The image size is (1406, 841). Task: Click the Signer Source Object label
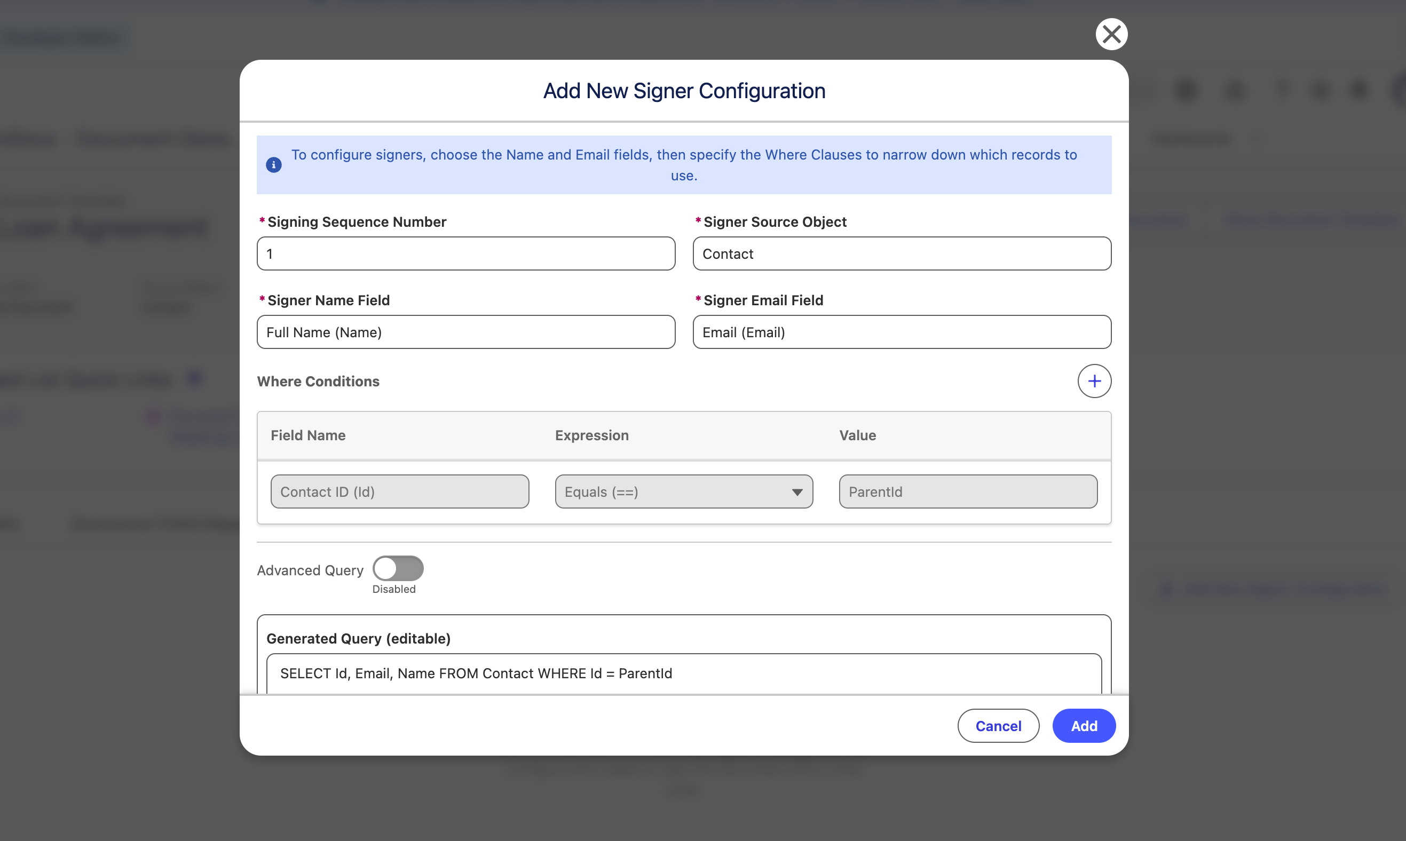775,221
